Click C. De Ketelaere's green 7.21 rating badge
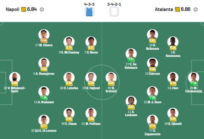This screenshot has height=139, width=204. point(132,59)
